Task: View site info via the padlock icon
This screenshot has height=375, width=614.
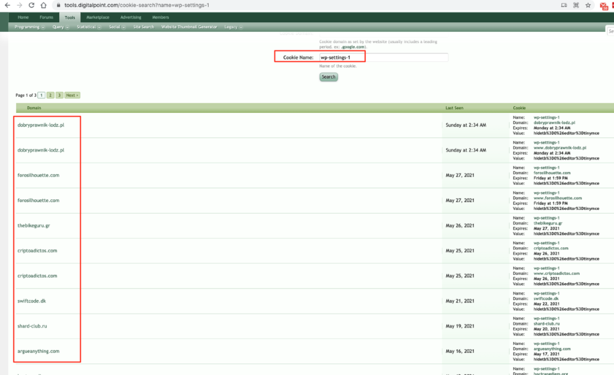Action: 58,5
